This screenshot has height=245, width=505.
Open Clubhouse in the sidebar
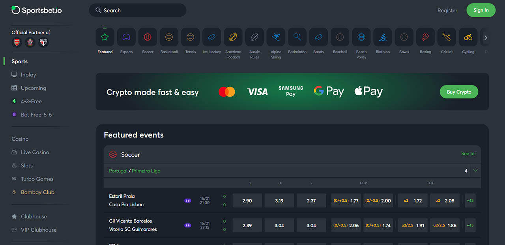(29, 217)
